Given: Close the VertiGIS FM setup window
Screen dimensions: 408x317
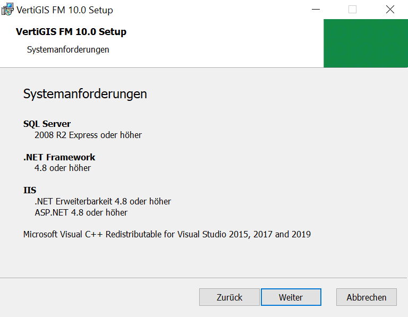Looking at the screenshot, I should 390,10.
